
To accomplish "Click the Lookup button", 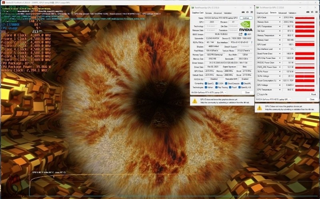I will tap(246, 18).
